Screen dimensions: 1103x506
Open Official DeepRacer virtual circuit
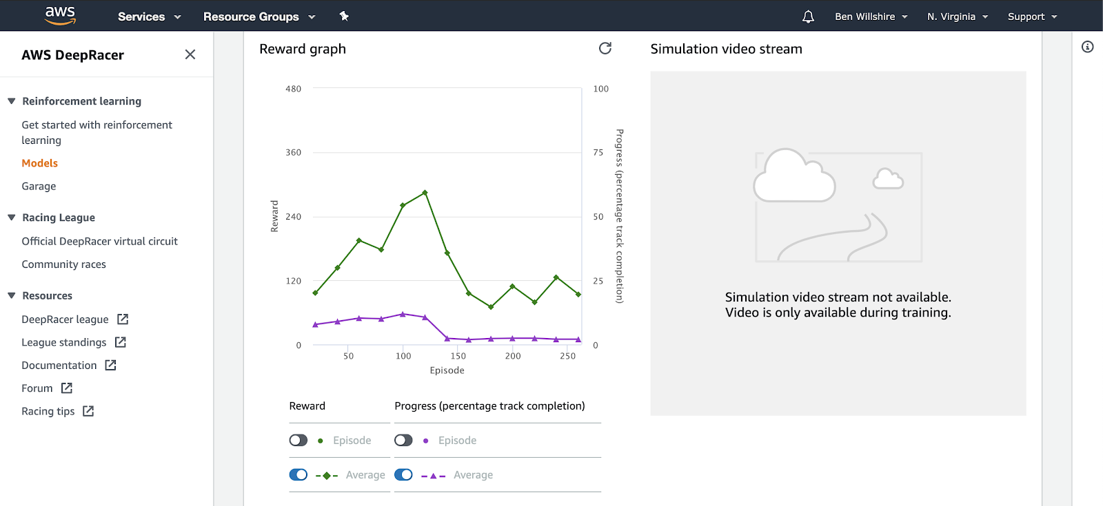[x=99, y=241]
